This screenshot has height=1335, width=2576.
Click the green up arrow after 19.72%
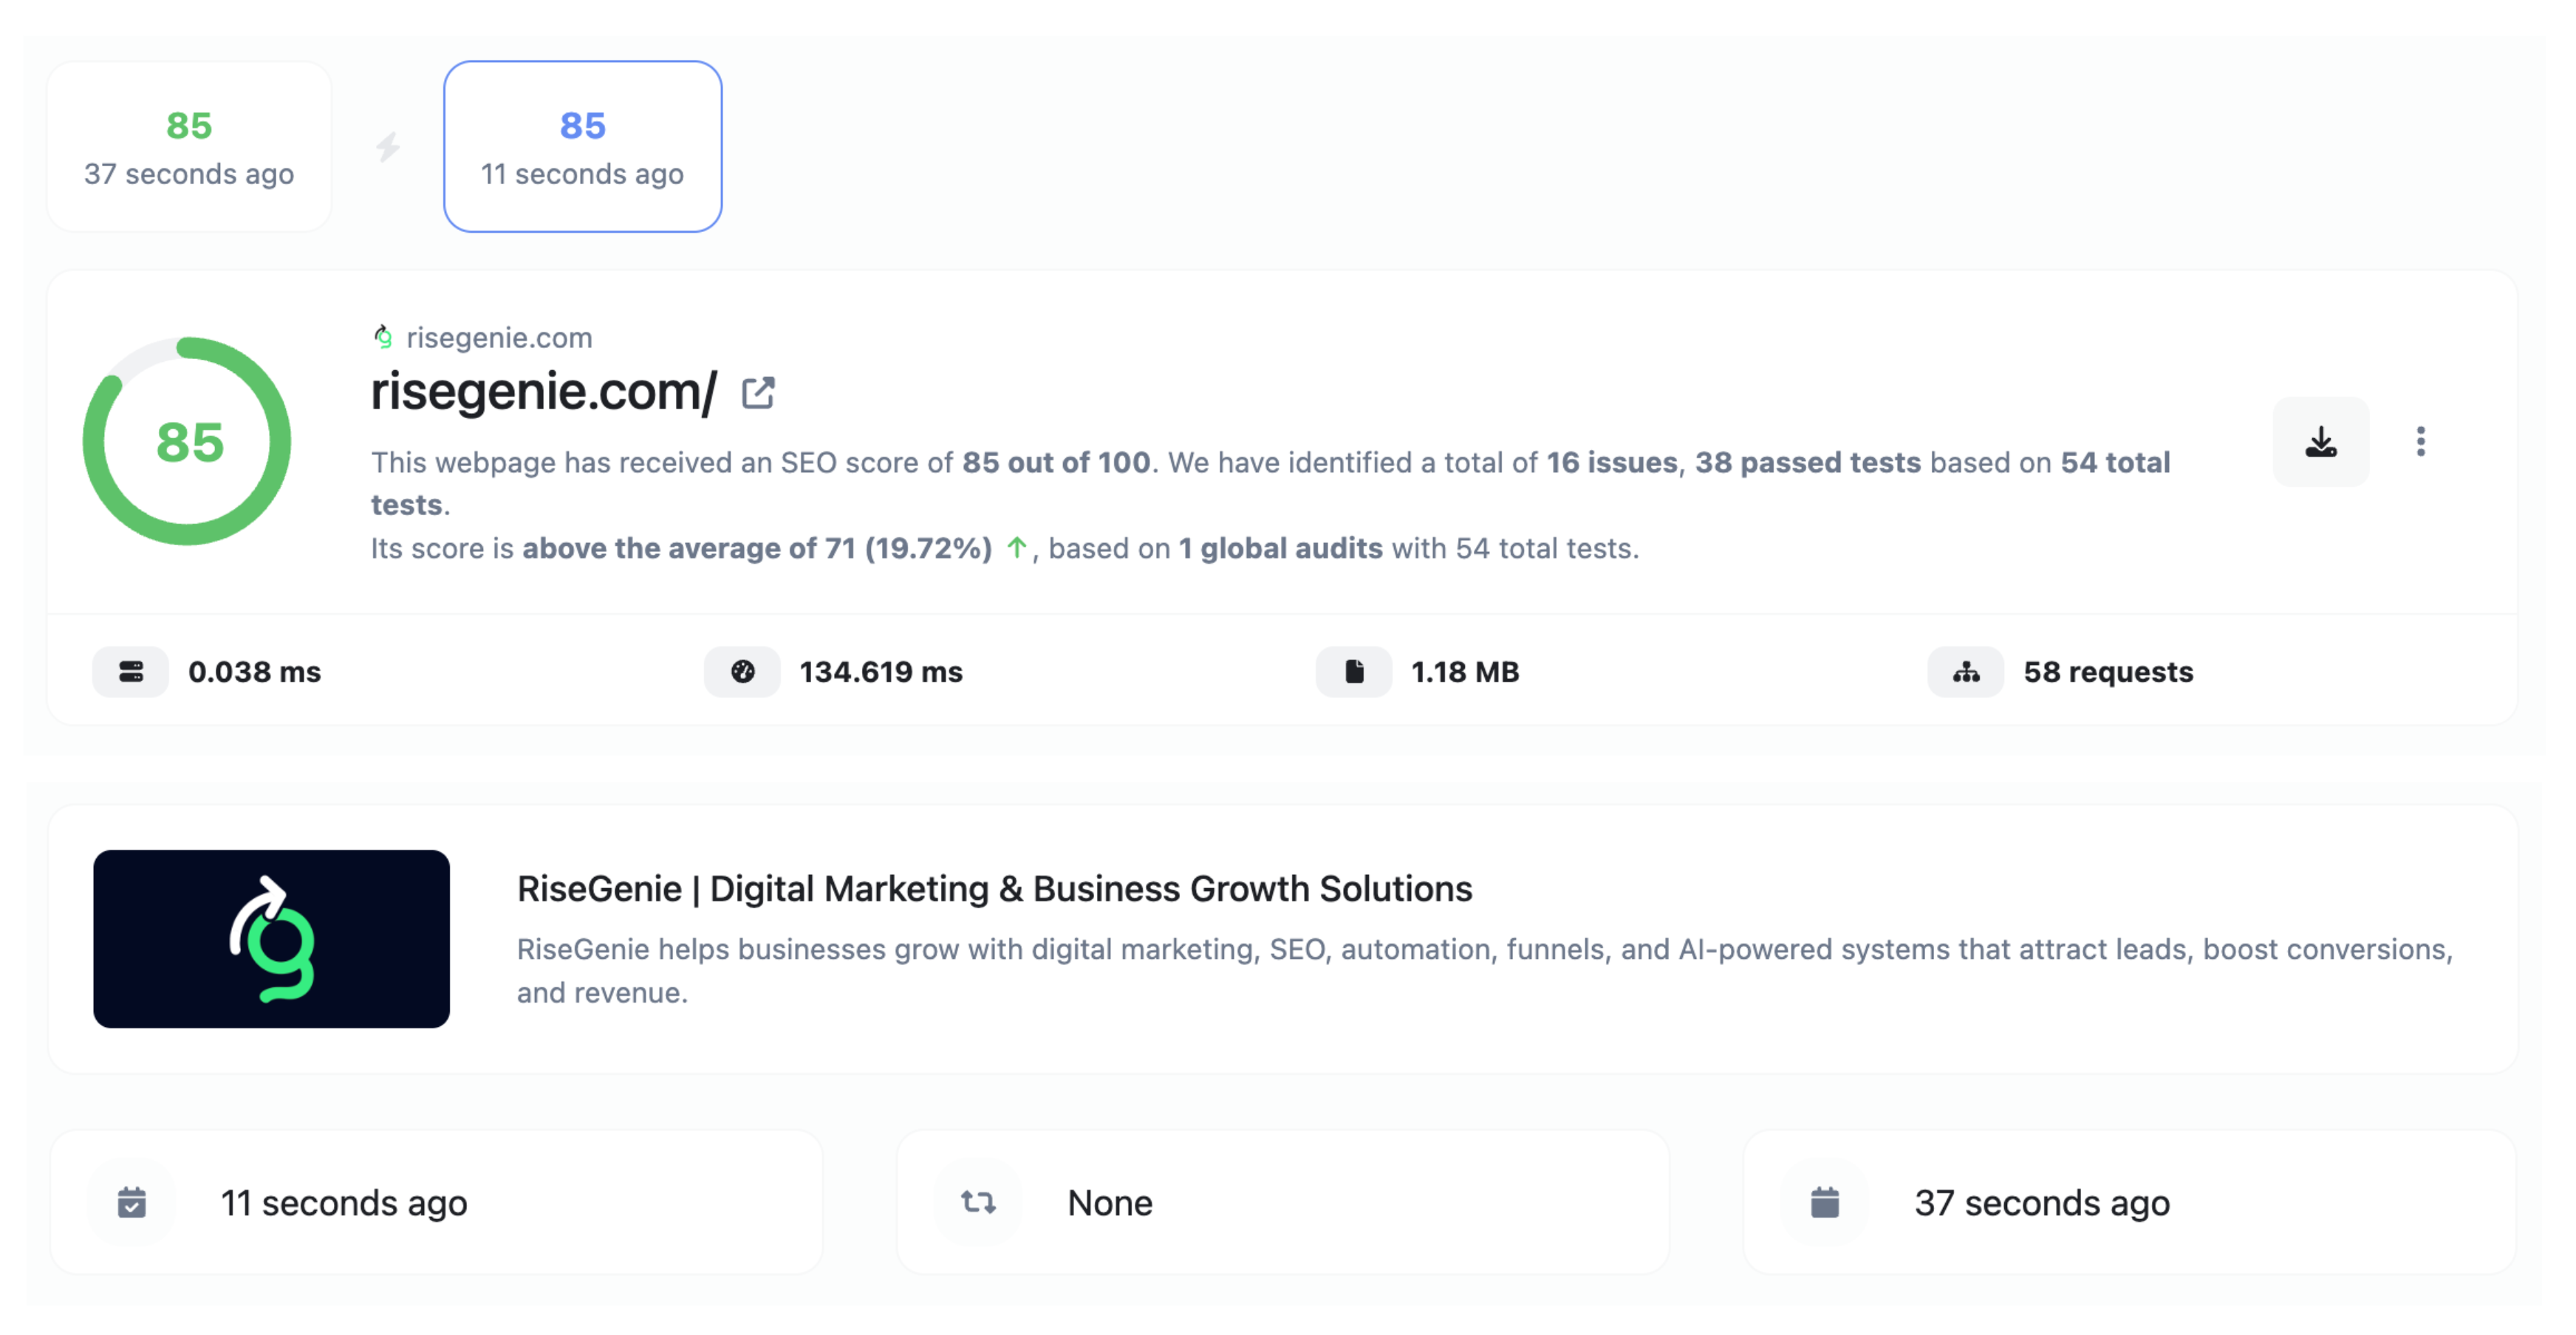click(1016, 548)
